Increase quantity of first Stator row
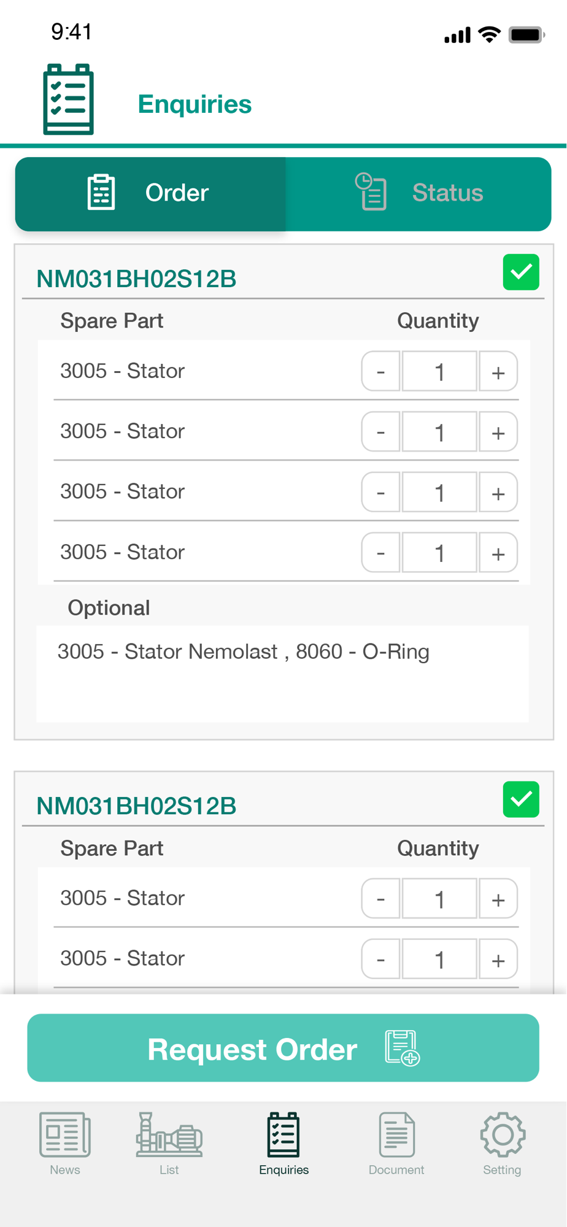The image size is (567, 1227). coord(498,371)
